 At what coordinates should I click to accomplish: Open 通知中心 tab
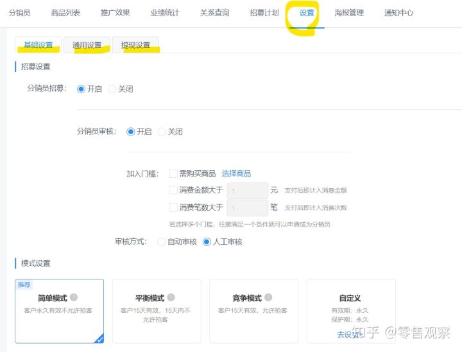(398, 13)
